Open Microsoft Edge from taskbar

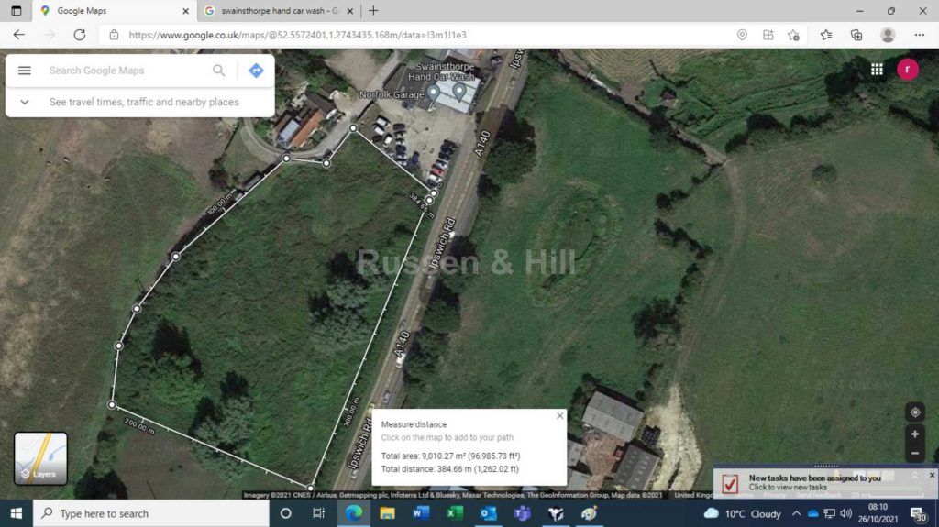click(x=354, y=513)
